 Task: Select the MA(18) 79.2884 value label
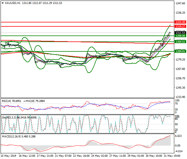pyautogui.click(x=35, y=101)
